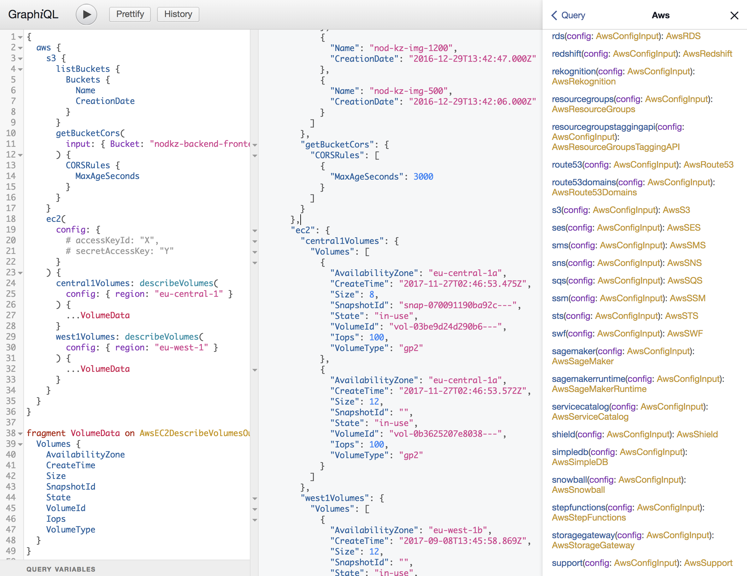Fold the Volumes block at line 39
This screenshot has height=576, width=747.
[x=20, y=444]
